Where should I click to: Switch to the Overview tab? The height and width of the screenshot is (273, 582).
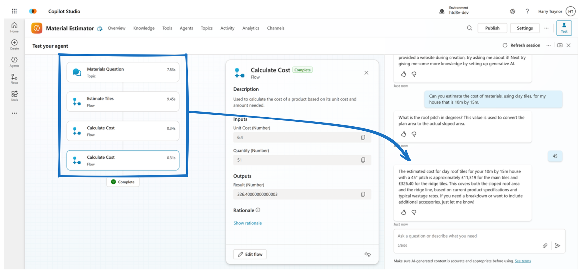[116, 28]
